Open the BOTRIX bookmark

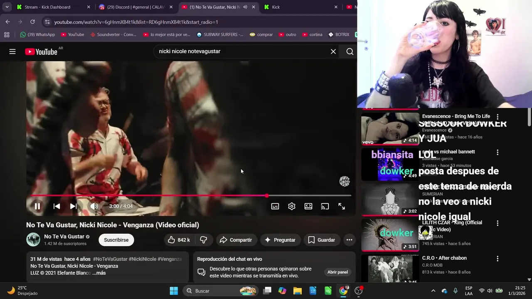(x=339, y=34)
